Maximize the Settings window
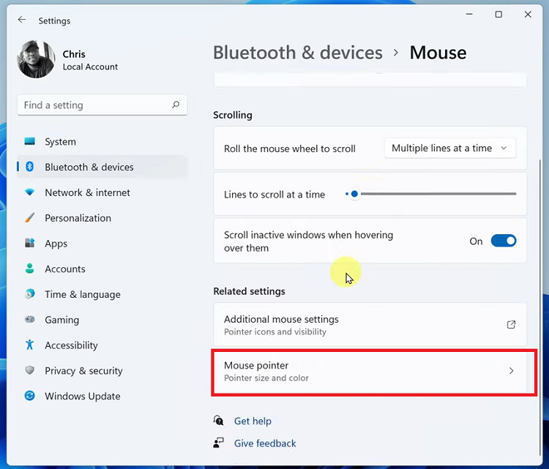The height and width of the screenshot is (469, 549). (x=498, y=15)
